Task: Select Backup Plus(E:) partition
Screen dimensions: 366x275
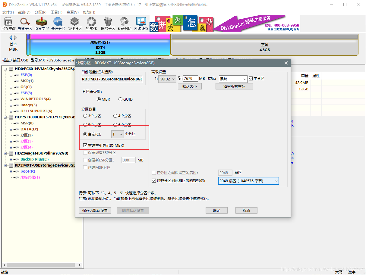Action: (35, 159)
